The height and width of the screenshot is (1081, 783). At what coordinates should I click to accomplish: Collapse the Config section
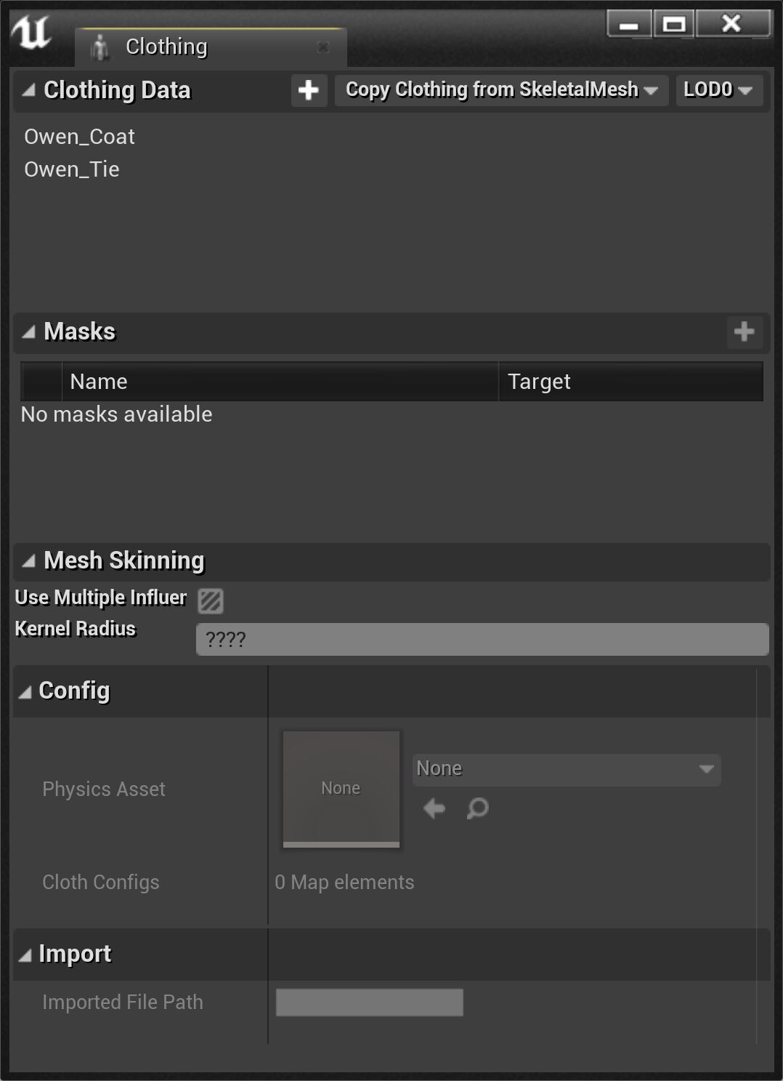pos(25,691)
